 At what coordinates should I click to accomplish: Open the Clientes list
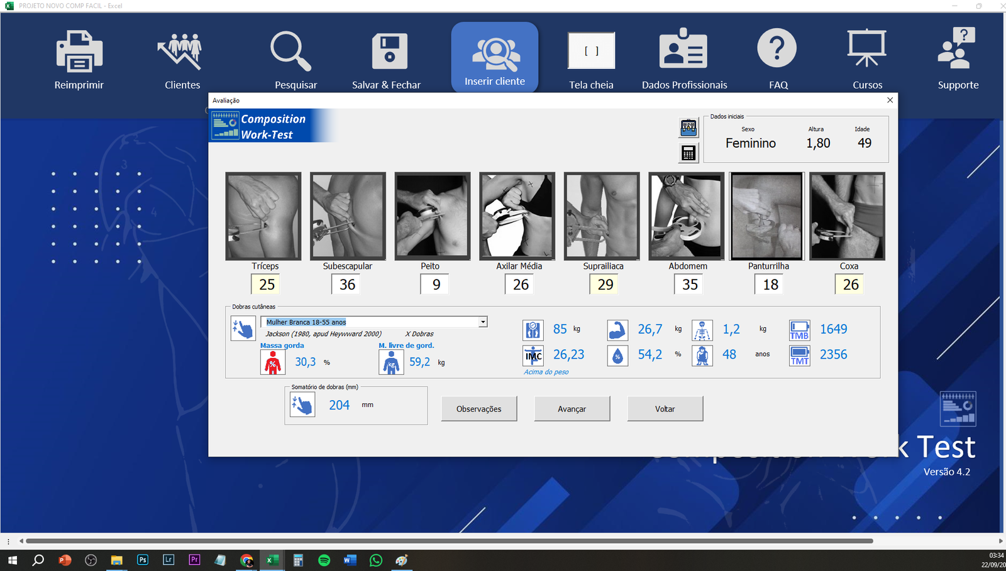[182, 52]
